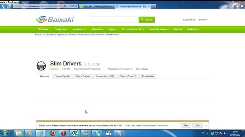Expand the Entrar dropdown

click(203, 19)
